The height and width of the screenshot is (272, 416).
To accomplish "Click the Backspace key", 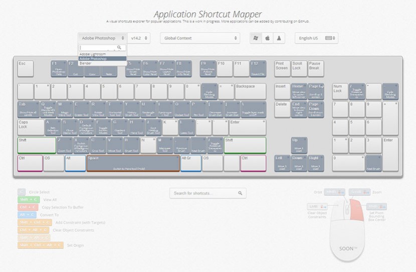I will click(251, 92).
